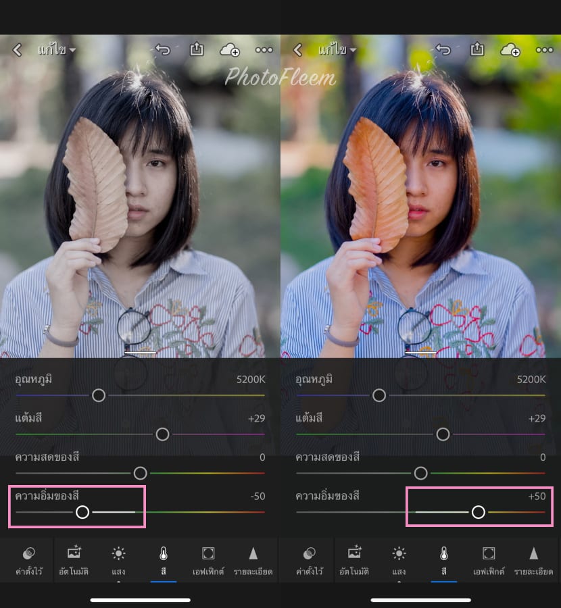The image size is (561, 608).
Task: Click +29 tint value in left screen
Action: click(256, 418)
